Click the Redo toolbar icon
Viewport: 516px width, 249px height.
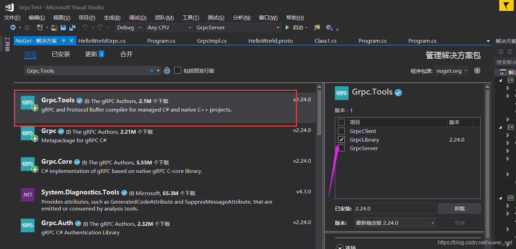pos(100,27)
